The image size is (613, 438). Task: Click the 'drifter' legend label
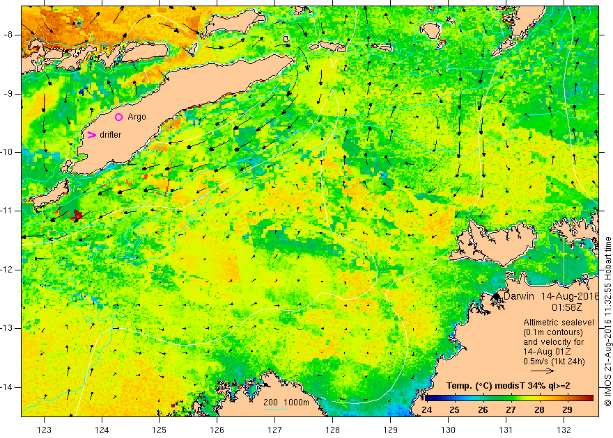tap(110, 135)
